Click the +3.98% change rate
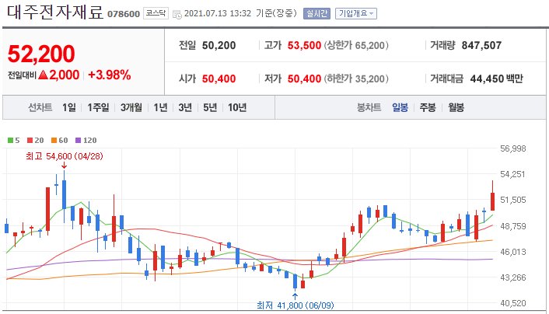 tap(109, 75)
